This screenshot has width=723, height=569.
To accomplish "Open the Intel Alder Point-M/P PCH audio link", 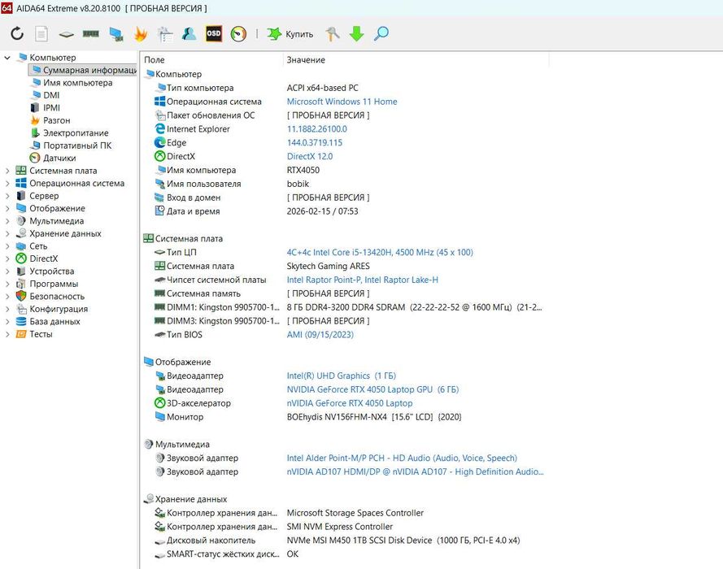I will click(x=402, y=458).
